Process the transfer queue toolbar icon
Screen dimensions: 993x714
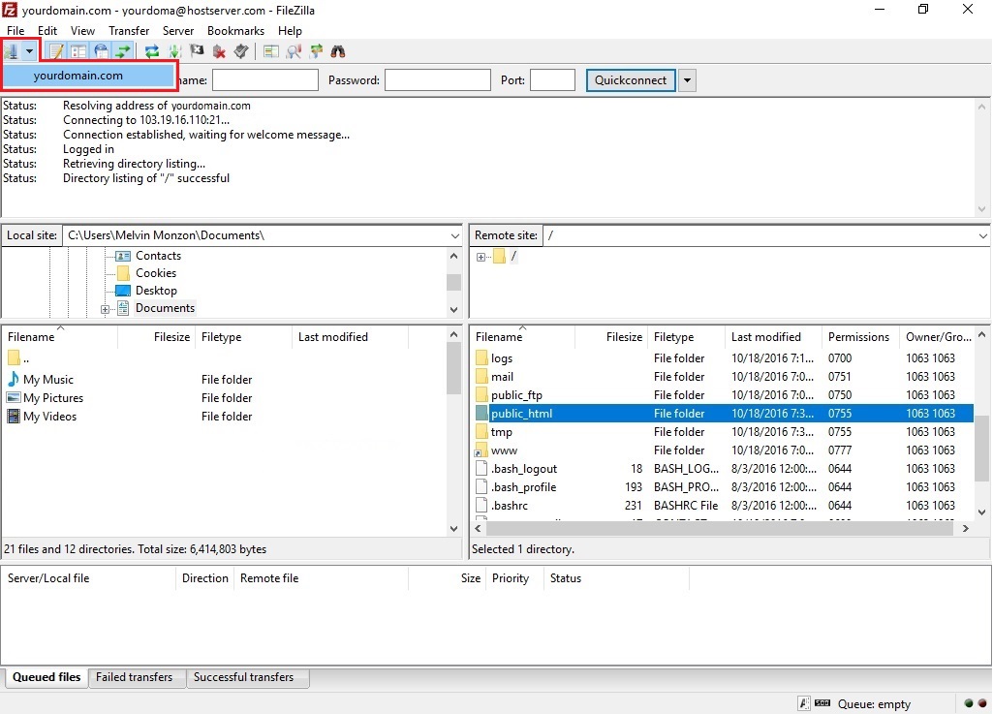[174, 51]
